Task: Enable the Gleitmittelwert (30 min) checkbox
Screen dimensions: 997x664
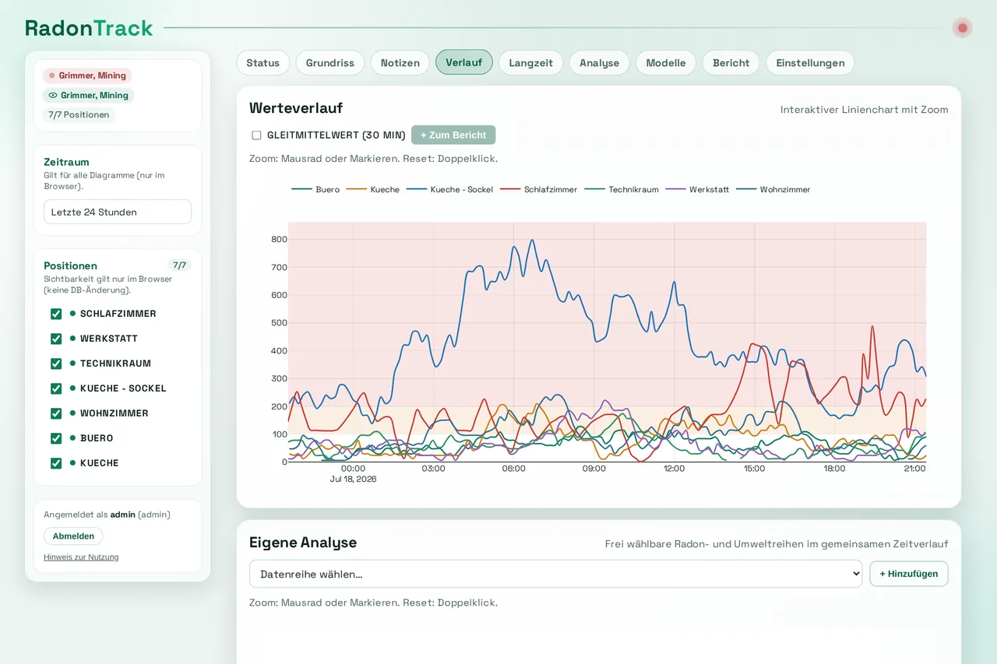Action: coord(256,135)
